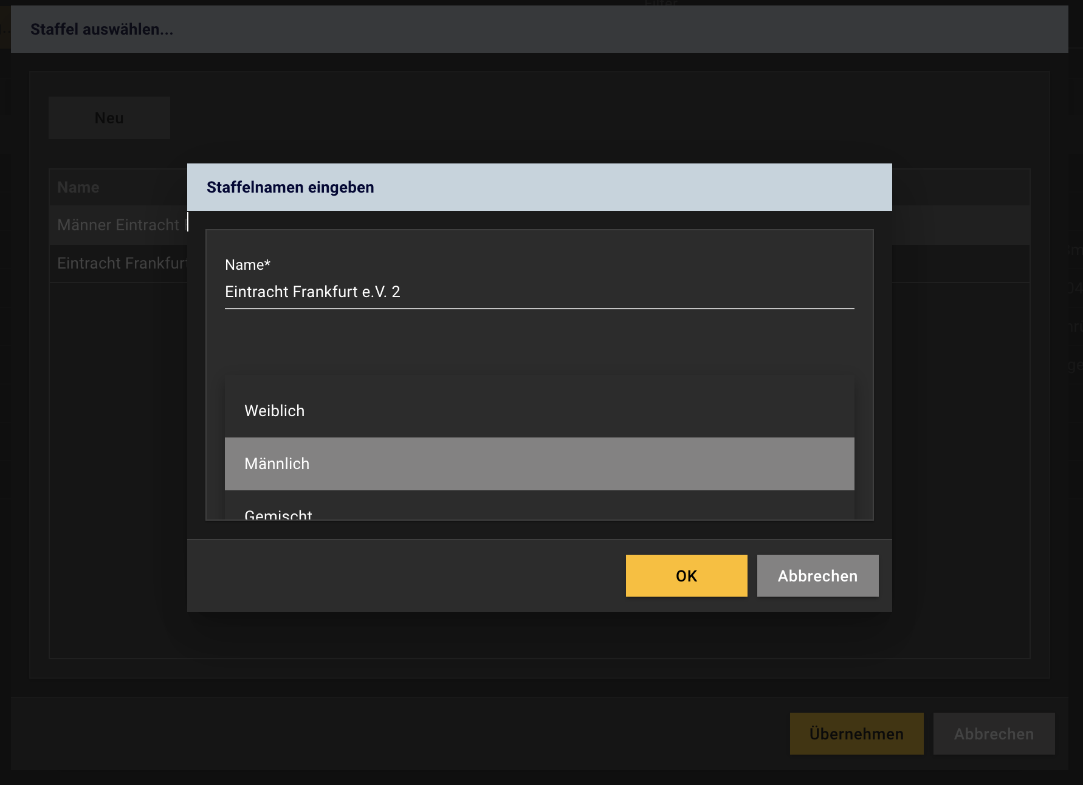Confirm the relay name with OK
The image size is (1083, 785).
pos(686,575)
